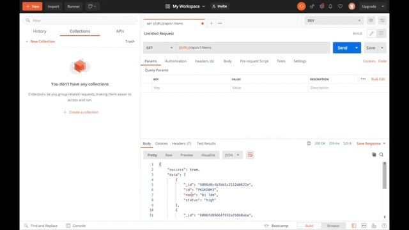Open the Authorization tab
This screenshot has height=230, width=409.
point(176,61)
